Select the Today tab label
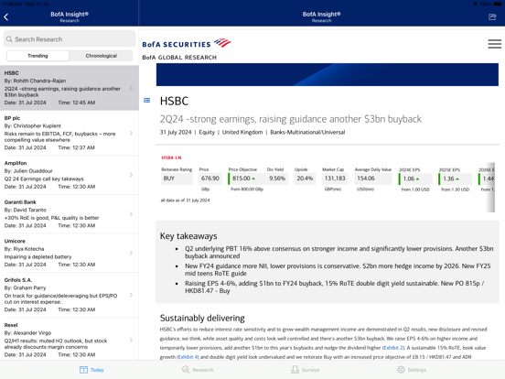Viewport: 505px width, 379px height. [97, 370]
